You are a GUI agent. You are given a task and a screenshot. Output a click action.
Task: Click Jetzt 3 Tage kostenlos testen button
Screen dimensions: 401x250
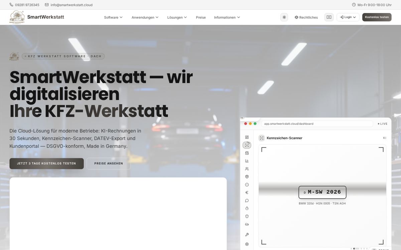46,163
